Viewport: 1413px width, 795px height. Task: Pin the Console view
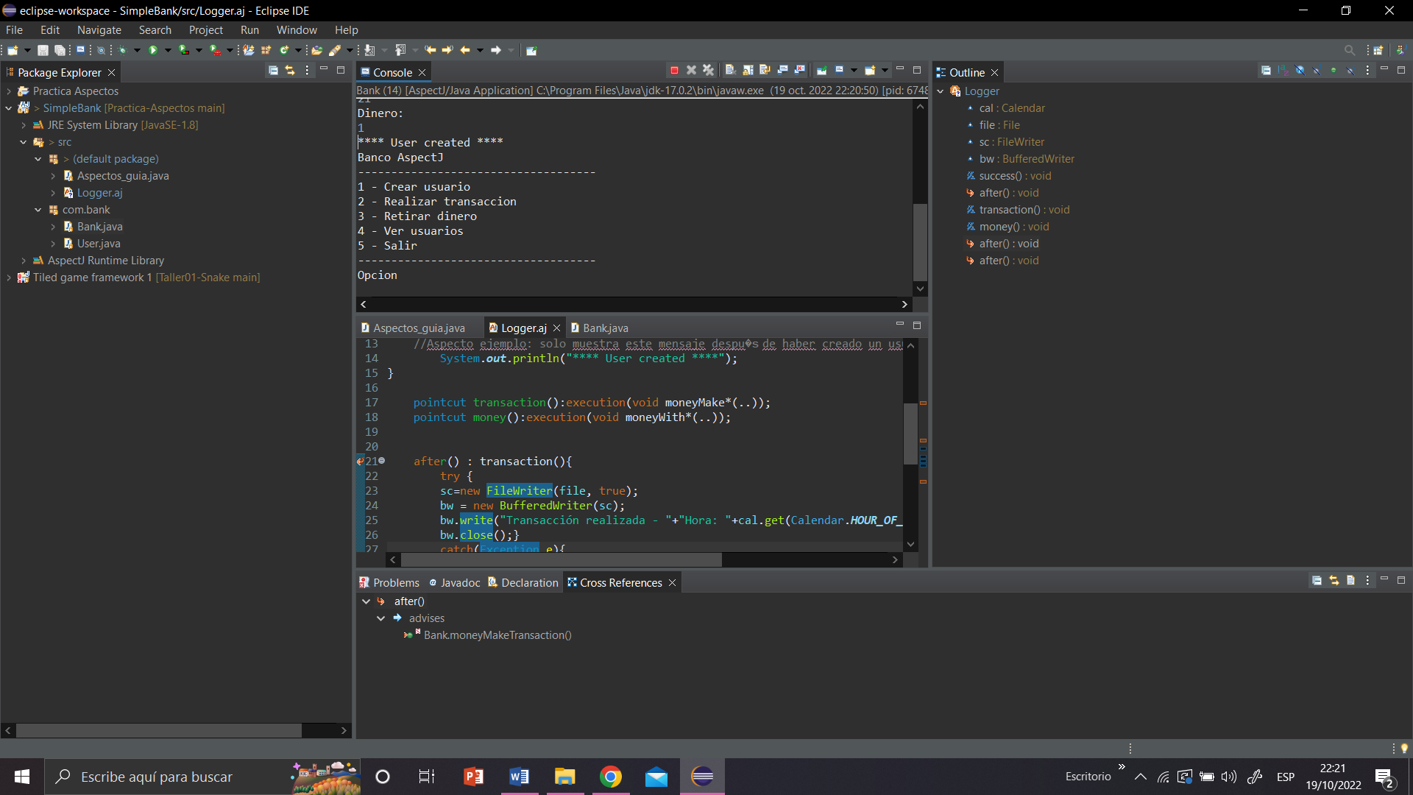click(822, 70)
